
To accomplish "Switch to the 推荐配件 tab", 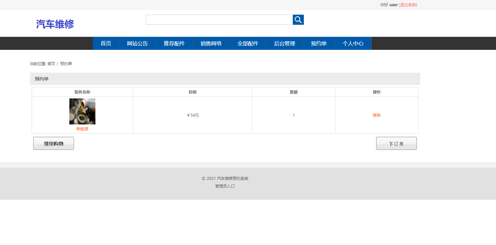I will click(x=174, y=43).
